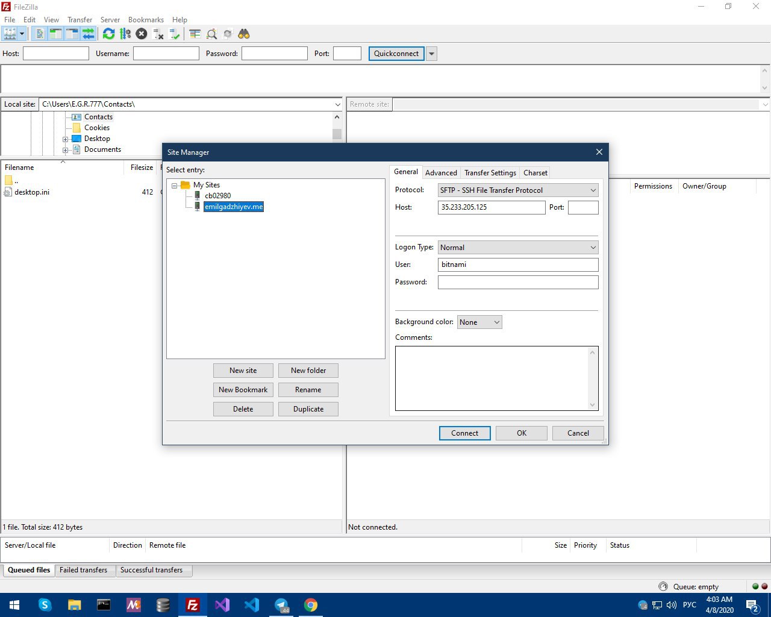Select desktop.ini in local file list
Viewport: 771px width, 617px height.
[32, 192]
